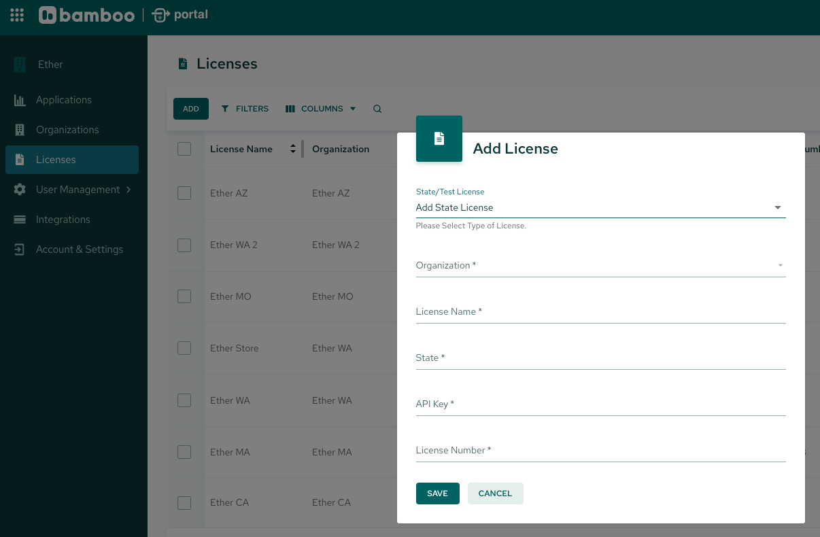Open the State/Test License dropdown

click(600, 207)
